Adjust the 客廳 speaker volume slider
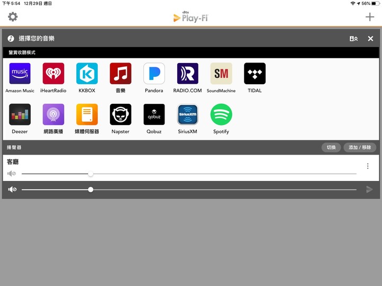Viewport: 382px width, 286px height. pos(189,174)
